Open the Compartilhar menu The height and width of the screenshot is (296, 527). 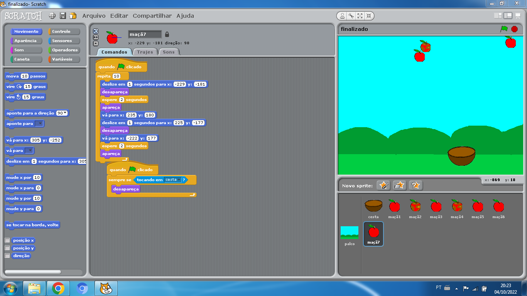click(152, 16)
